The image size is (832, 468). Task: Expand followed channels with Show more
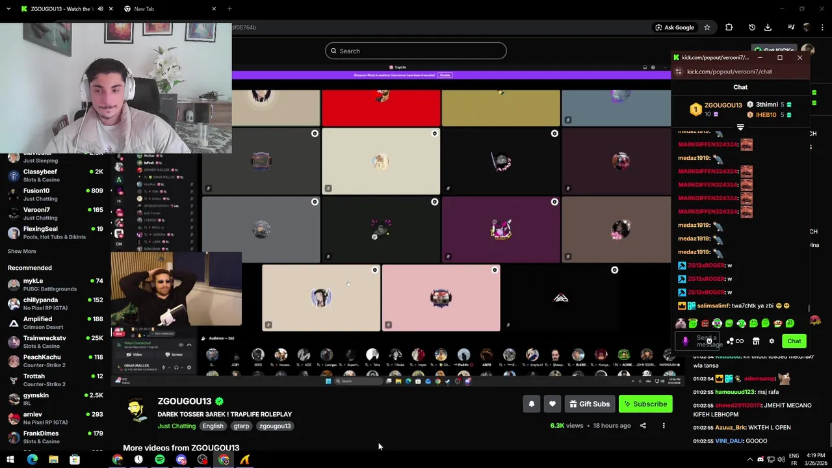click(x=22, y=252)
